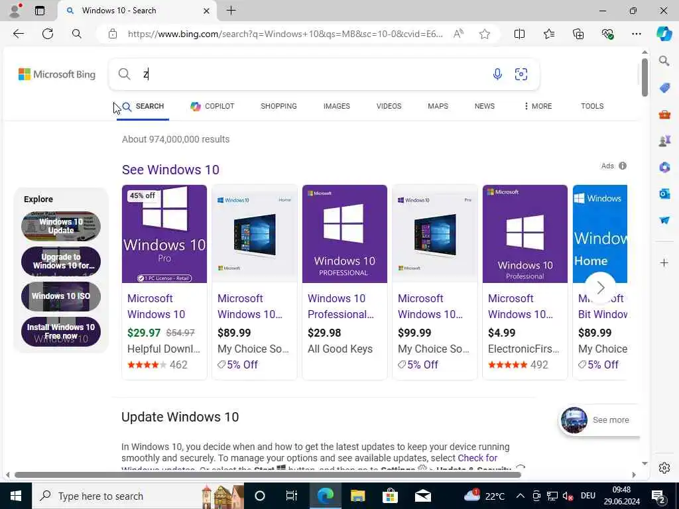Show hidden tray icons chevron
679x509 pixels.
pos(521,496)
